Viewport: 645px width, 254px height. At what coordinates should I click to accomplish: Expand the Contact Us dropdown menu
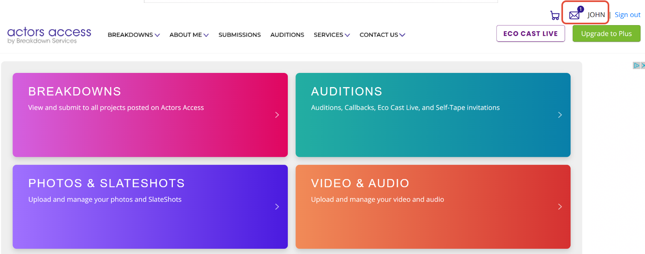pos(382,35)
